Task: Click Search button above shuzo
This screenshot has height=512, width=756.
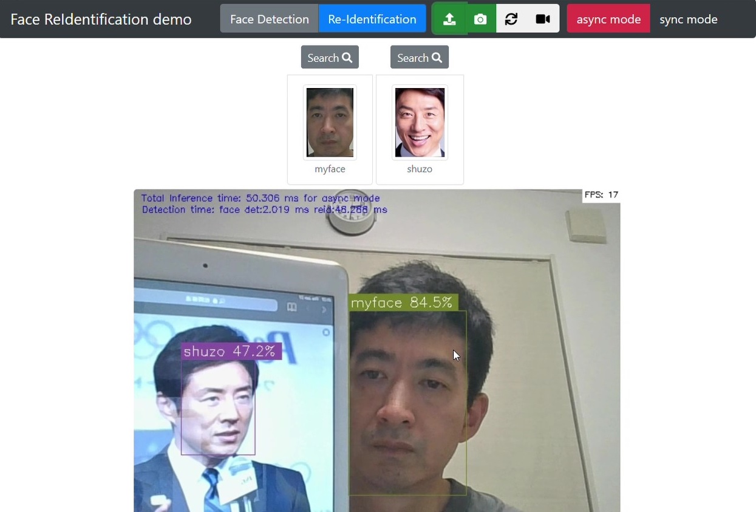Action: click(x=420, y=57)
